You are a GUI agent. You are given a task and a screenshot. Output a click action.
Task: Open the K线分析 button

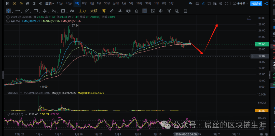256,3
